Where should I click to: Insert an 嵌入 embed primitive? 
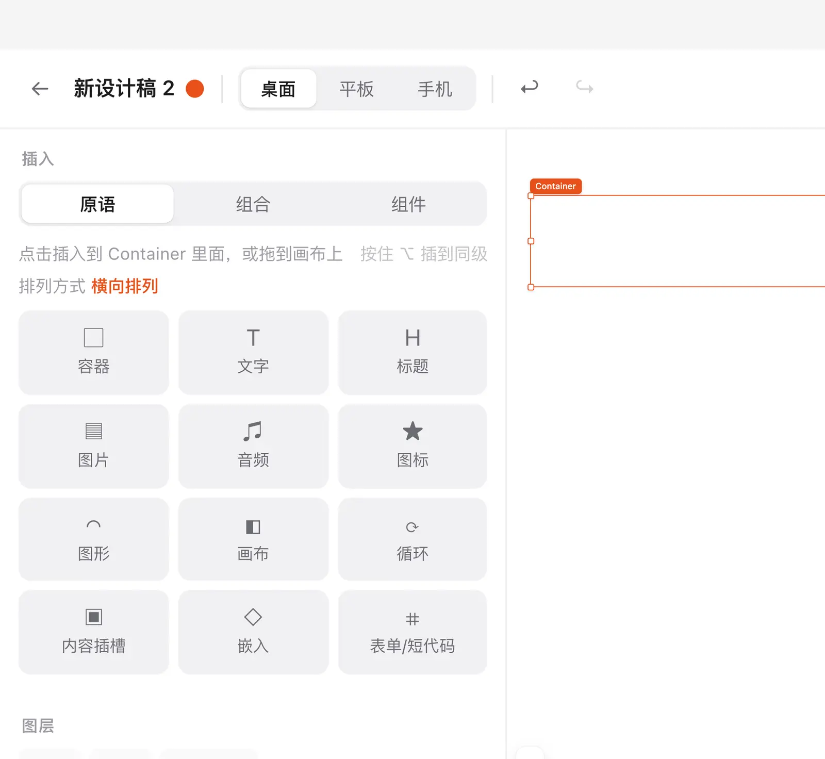tap(253, 632)
